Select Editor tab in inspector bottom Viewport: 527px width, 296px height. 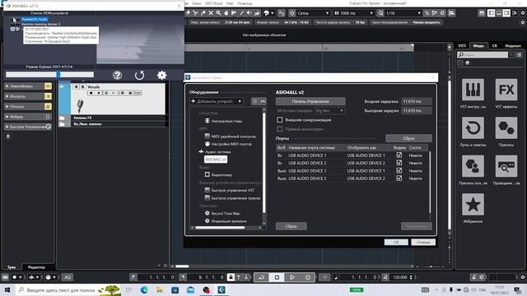tap(36, 267)
